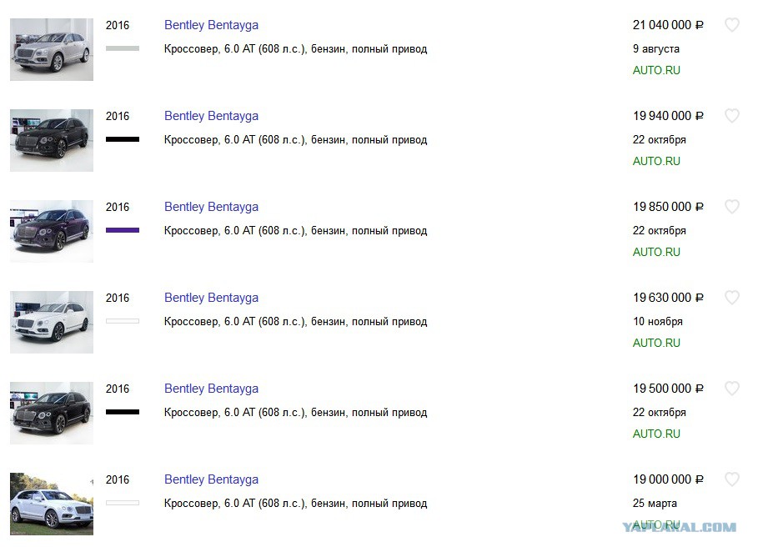View white Bentayga thumbnail from 10 ноября
This screenshot has height=552, width=758.
[52, 322]
